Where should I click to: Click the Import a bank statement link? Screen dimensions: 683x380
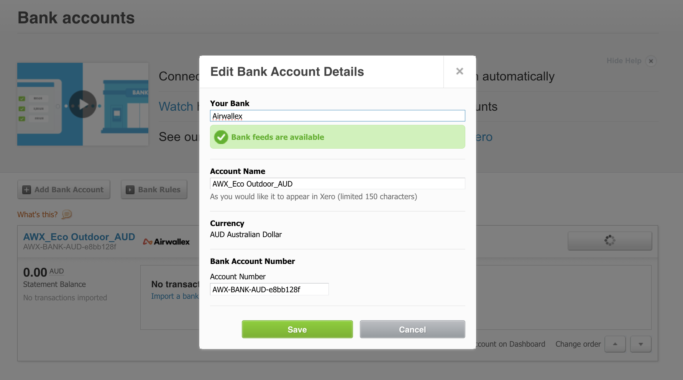click(175, 296)
